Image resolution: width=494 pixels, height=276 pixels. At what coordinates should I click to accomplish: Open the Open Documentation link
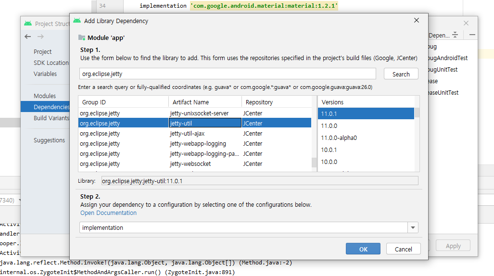[x=108, y=213]
